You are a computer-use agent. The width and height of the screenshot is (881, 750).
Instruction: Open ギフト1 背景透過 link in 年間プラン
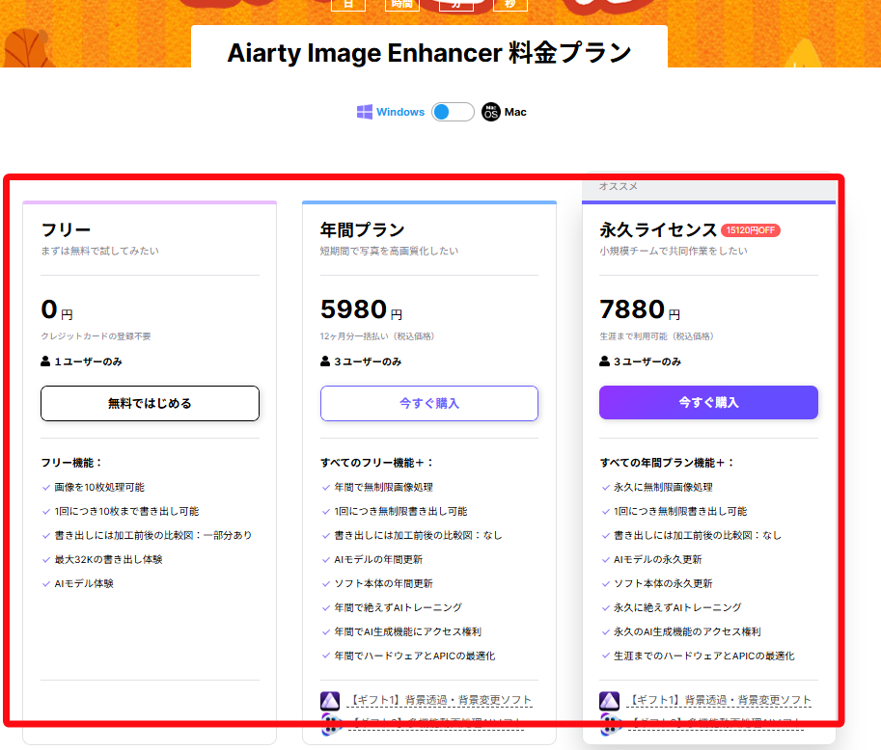(440, 700)
